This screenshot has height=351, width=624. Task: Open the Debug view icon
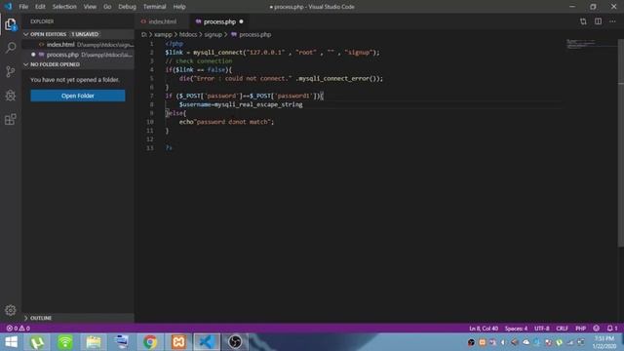pos(11,96)
